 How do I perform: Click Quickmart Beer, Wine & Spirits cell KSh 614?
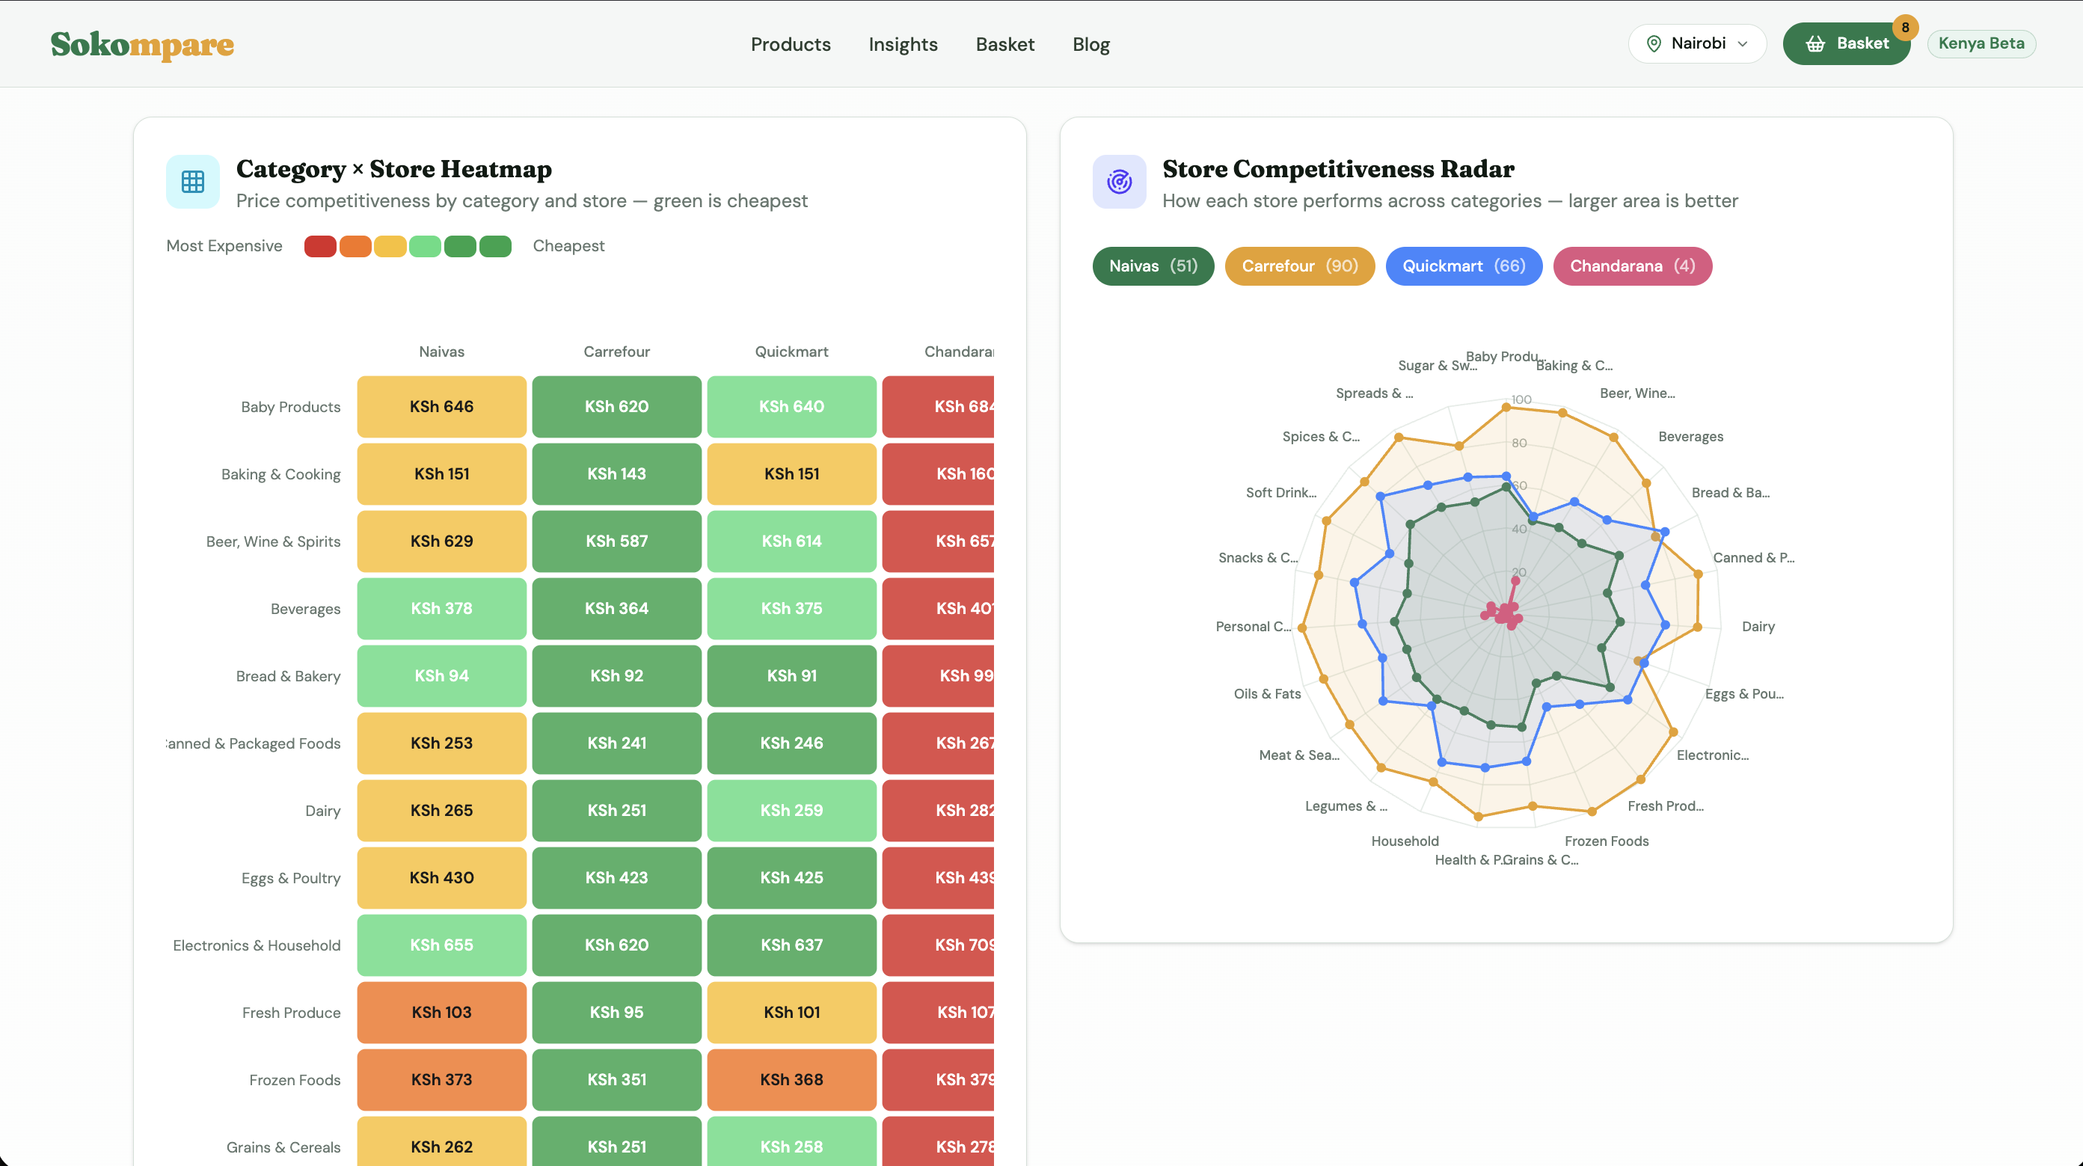click(791, 541)
